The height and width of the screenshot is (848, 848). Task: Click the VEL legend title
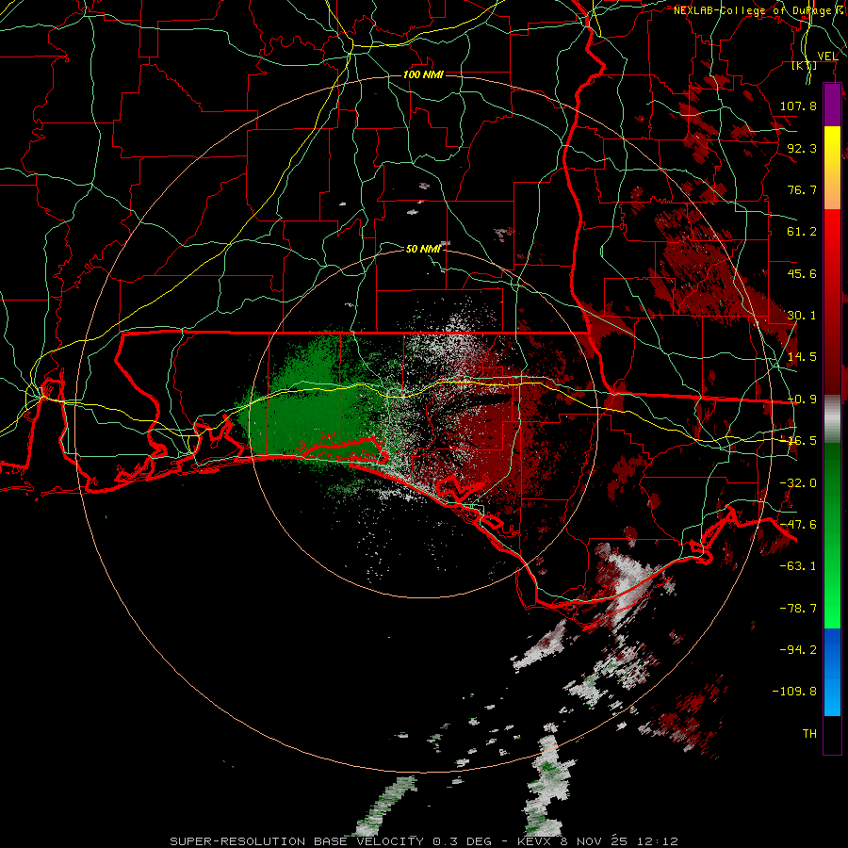(x=827, y=56)
